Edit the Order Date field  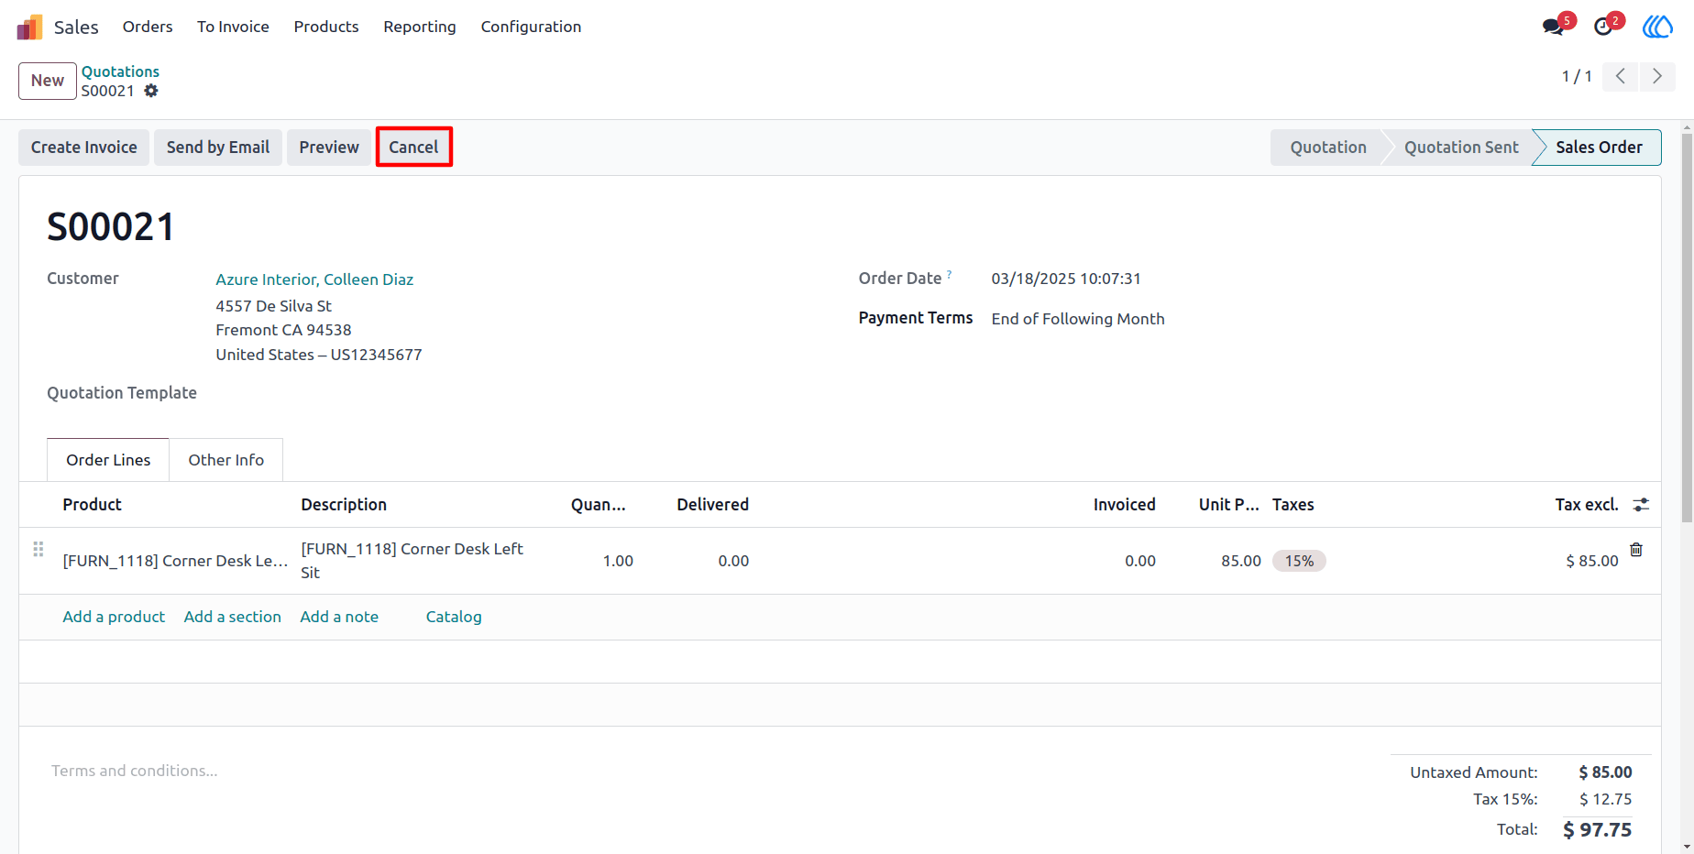1066,279
